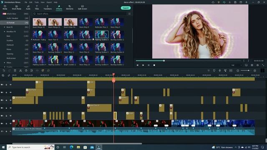Open the speed clock icon in the timeline toolbar
Screen dimensions: 267x150
(26, 70)
